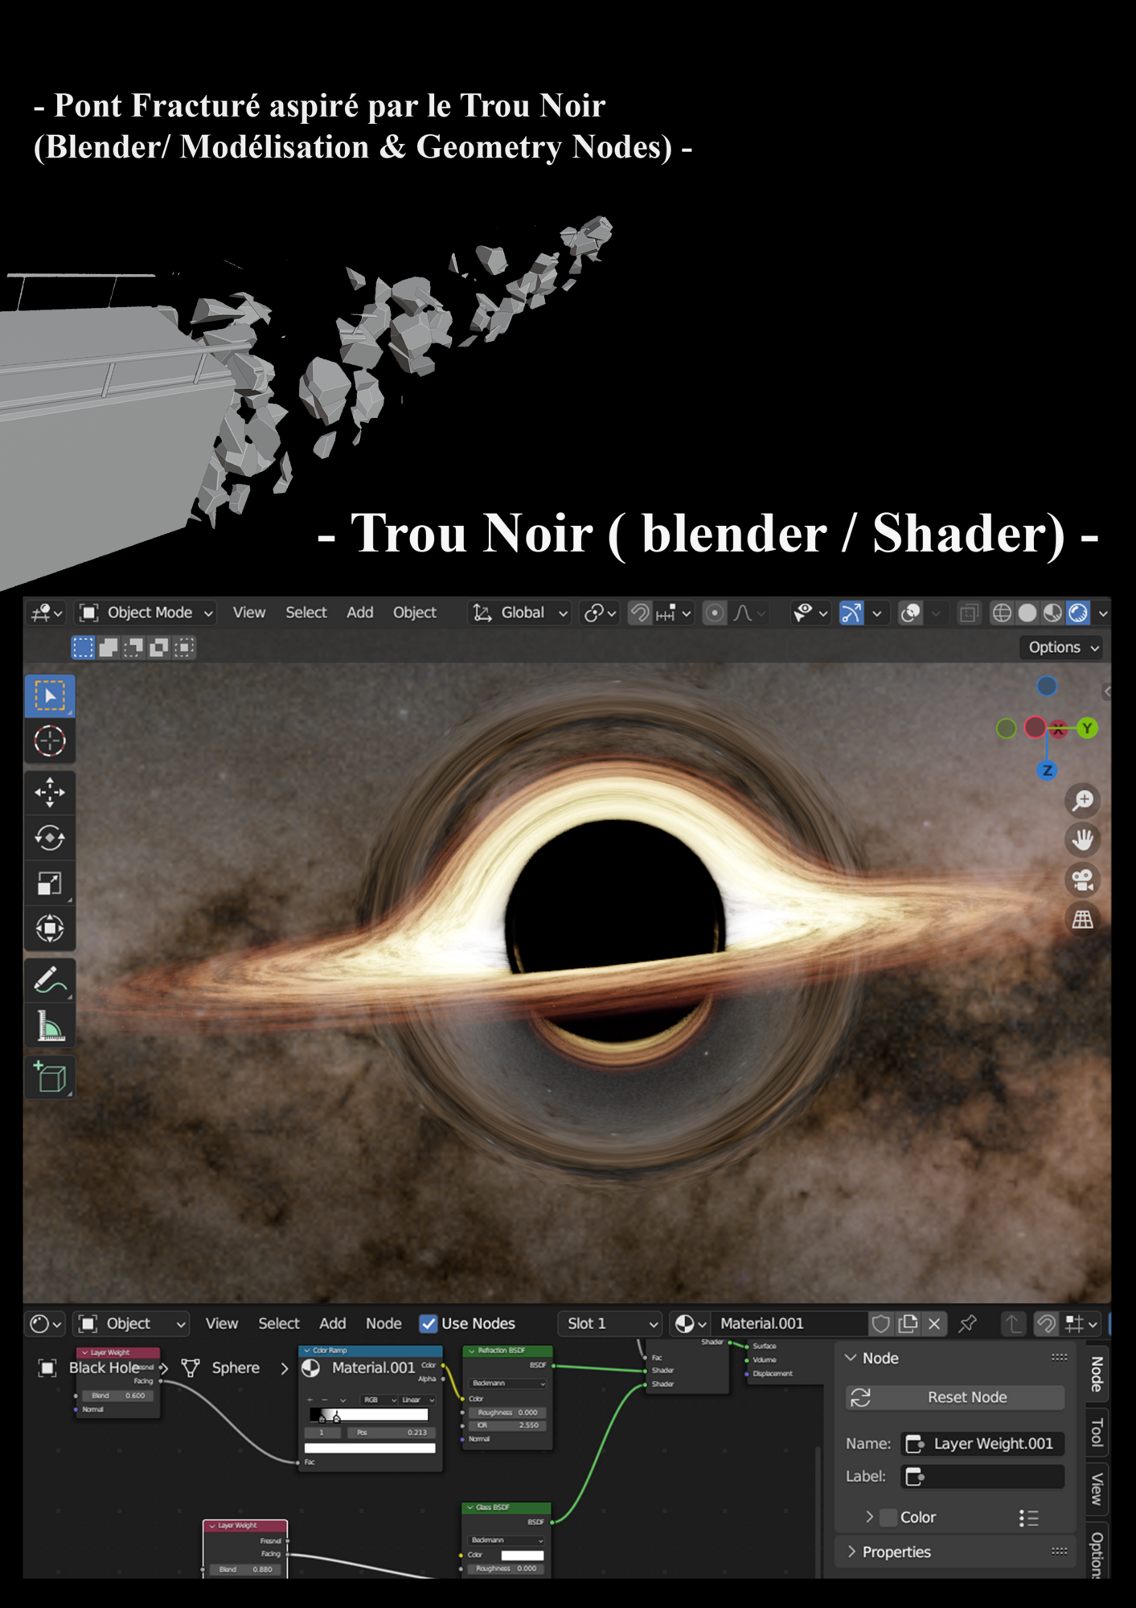Viewport: 1136px width, 1608px height.
Task: Click the Reset Node refresh icon
Action: coord(860,1397)
